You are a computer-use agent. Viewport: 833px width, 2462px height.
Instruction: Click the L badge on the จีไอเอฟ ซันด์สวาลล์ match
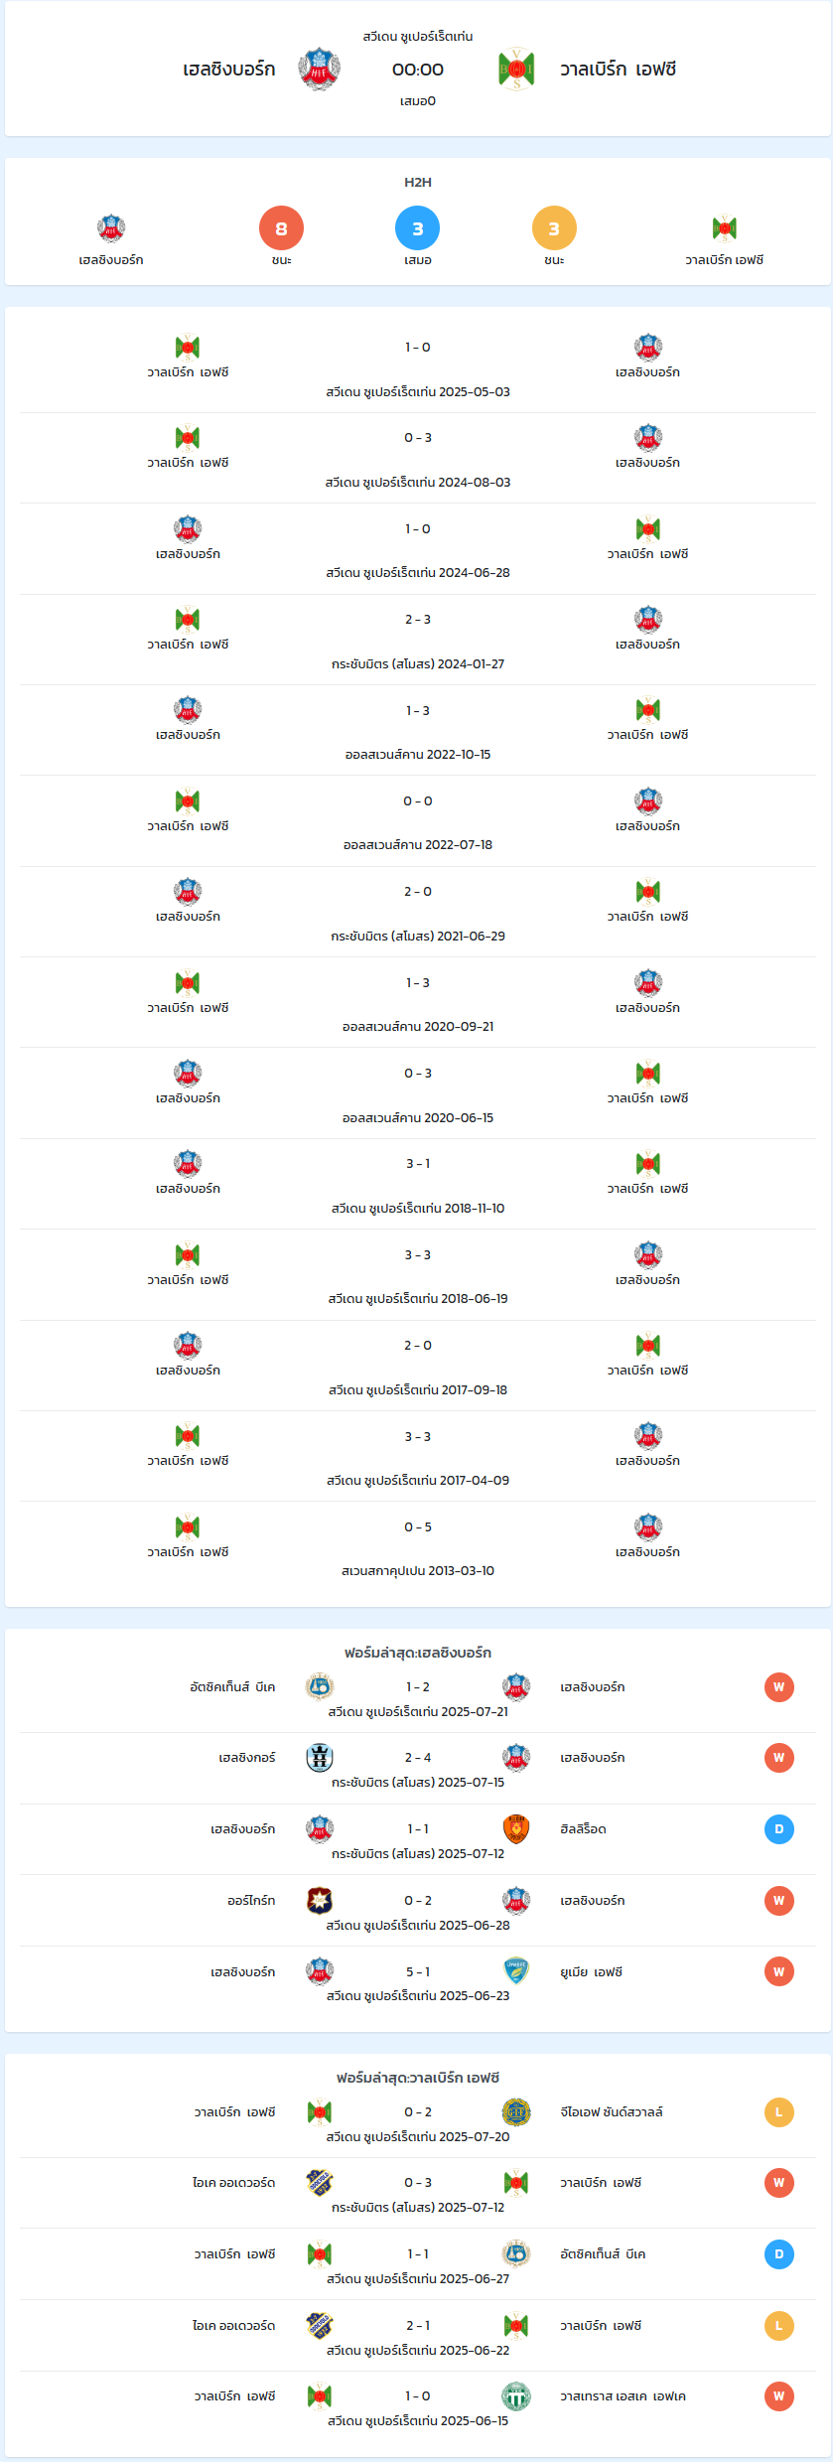click(779, 2111)
